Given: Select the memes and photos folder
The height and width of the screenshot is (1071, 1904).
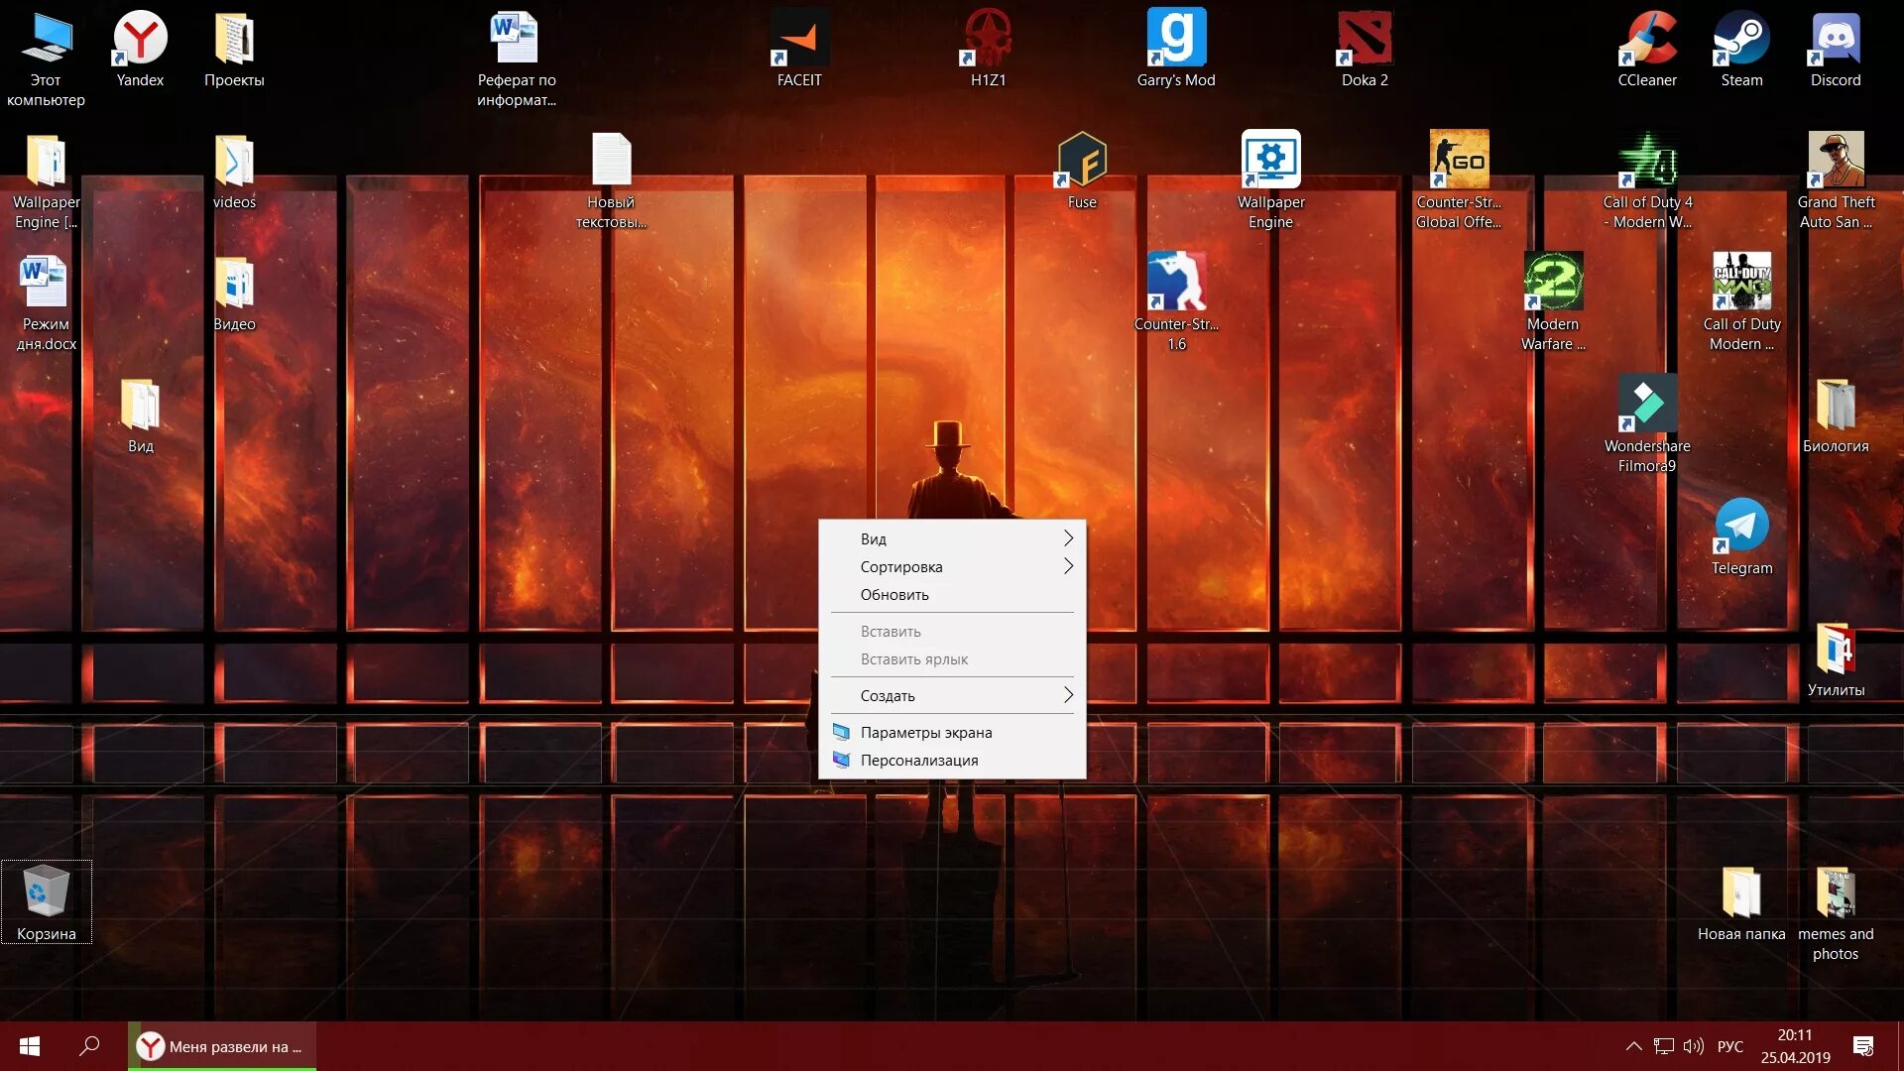Looking at the screenshot, I should pyautogui.click(x=1836, y=912).
